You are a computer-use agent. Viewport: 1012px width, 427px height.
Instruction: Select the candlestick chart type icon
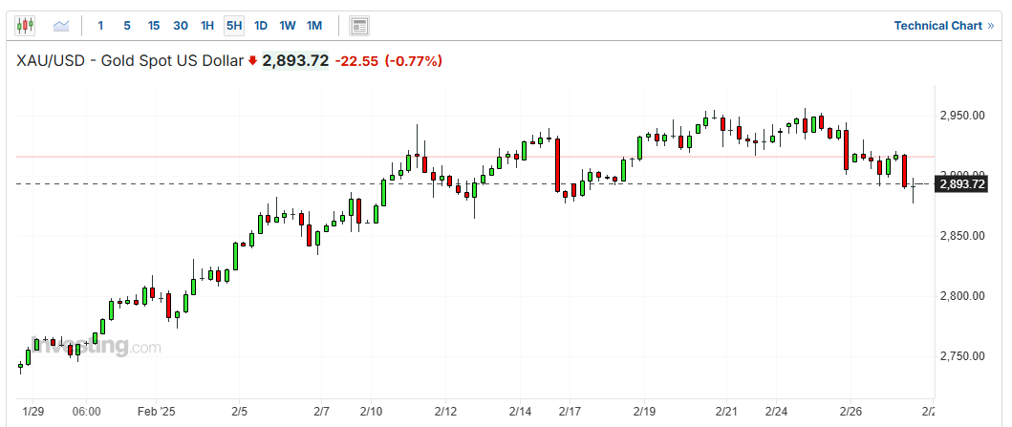[x=26, y=26]
